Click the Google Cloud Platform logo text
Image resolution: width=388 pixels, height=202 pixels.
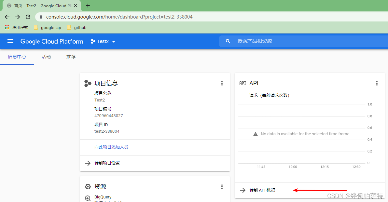coord(52,41)
